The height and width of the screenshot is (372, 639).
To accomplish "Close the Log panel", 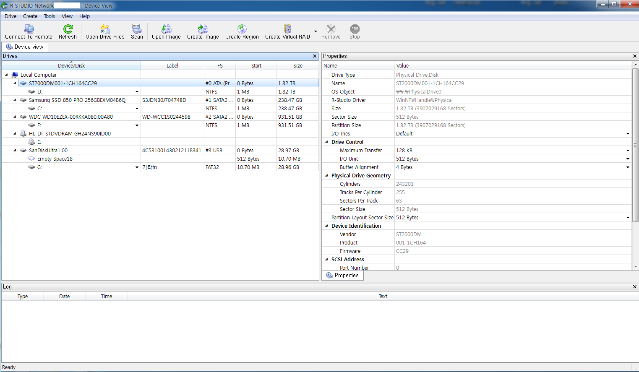I will pyautogui.click(x=634, y=287).
